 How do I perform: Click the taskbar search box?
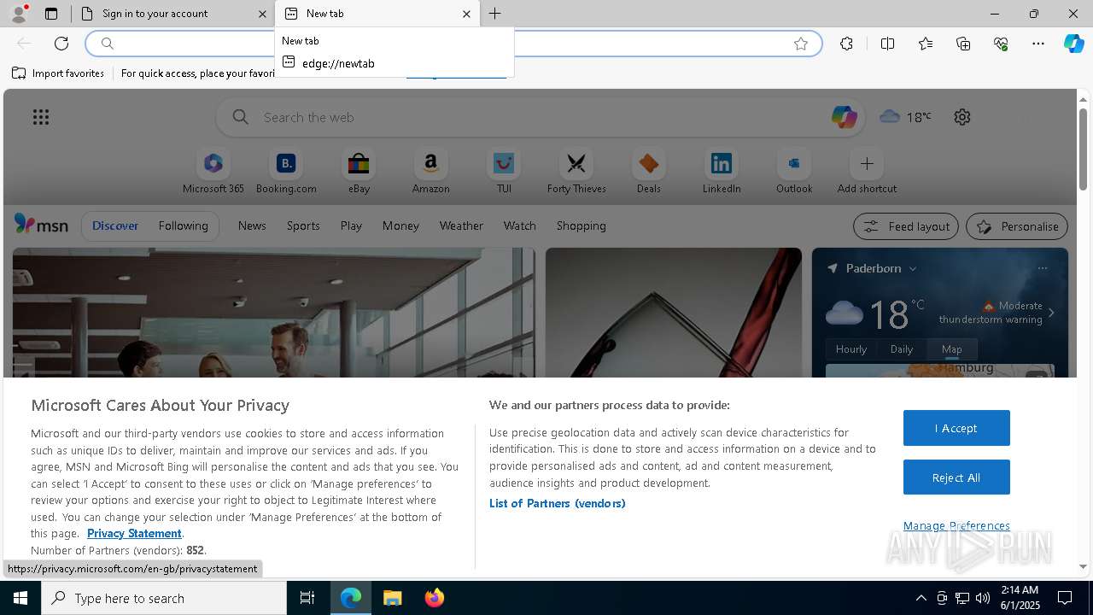tap(164, 598)
